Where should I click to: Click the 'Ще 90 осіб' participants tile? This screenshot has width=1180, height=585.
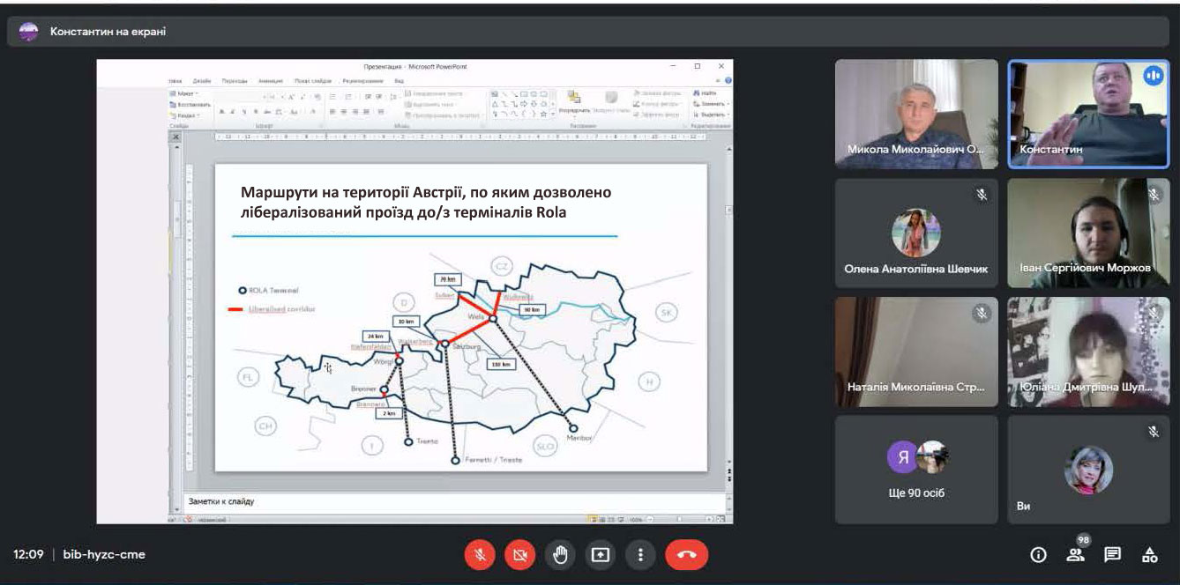click(916, 470)
